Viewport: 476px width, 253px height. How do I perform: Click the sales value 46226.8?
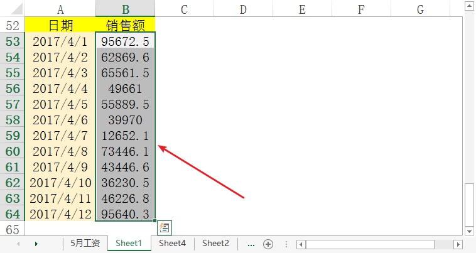click(126, 198)
